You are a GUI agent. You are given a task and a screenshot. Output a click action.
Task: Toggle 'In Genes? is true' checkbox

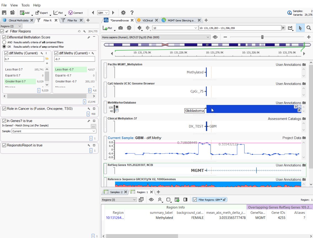tap(4, 121)
